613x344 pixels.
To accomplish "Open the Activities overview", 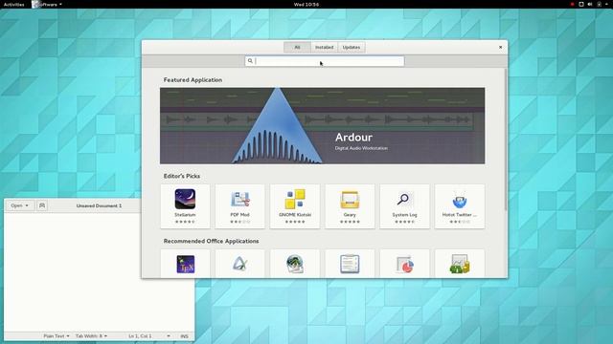I will tap(13, 4).
